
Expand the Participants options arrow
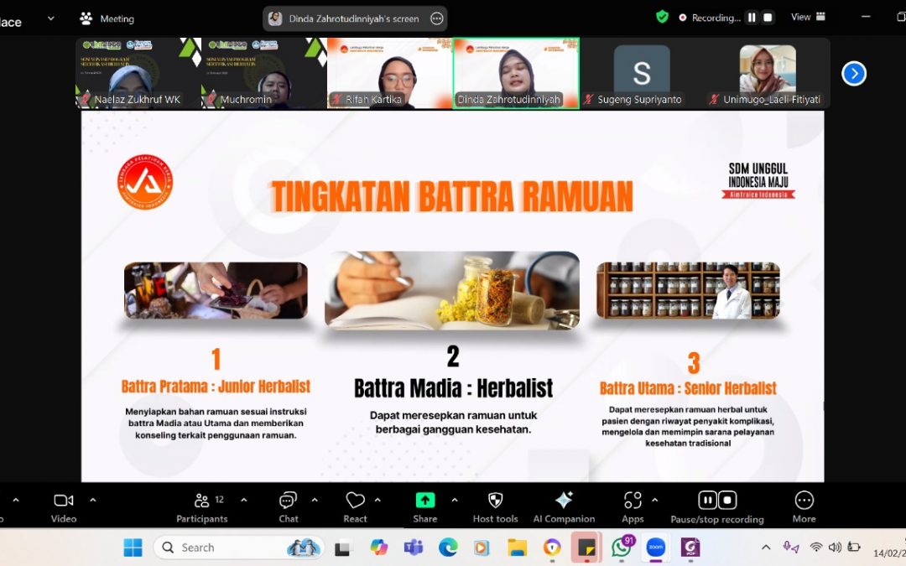point(244,500)
